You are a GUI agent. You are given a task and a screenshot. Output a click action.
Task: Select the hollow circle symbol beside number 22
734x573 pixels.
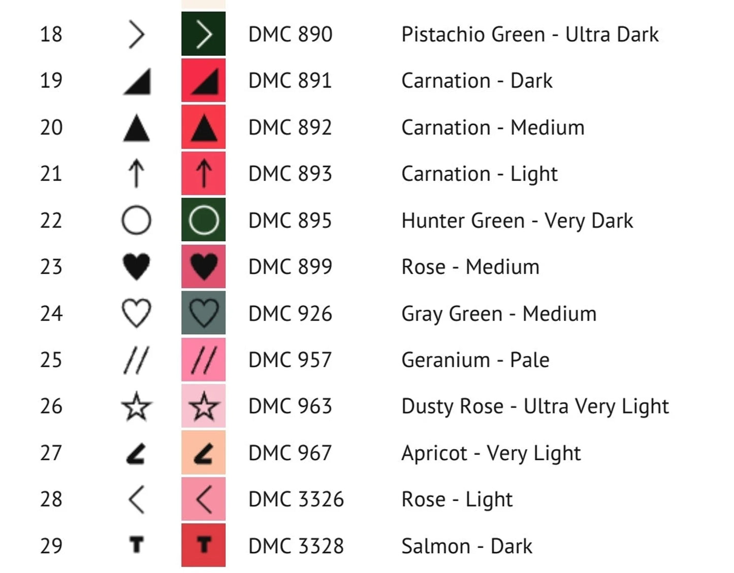(x=136, y=220)
